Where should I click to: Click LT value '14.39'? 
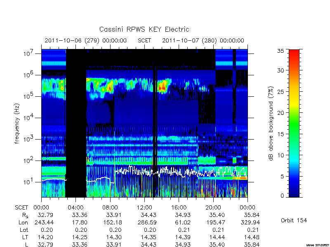click(x=183, y=238)
